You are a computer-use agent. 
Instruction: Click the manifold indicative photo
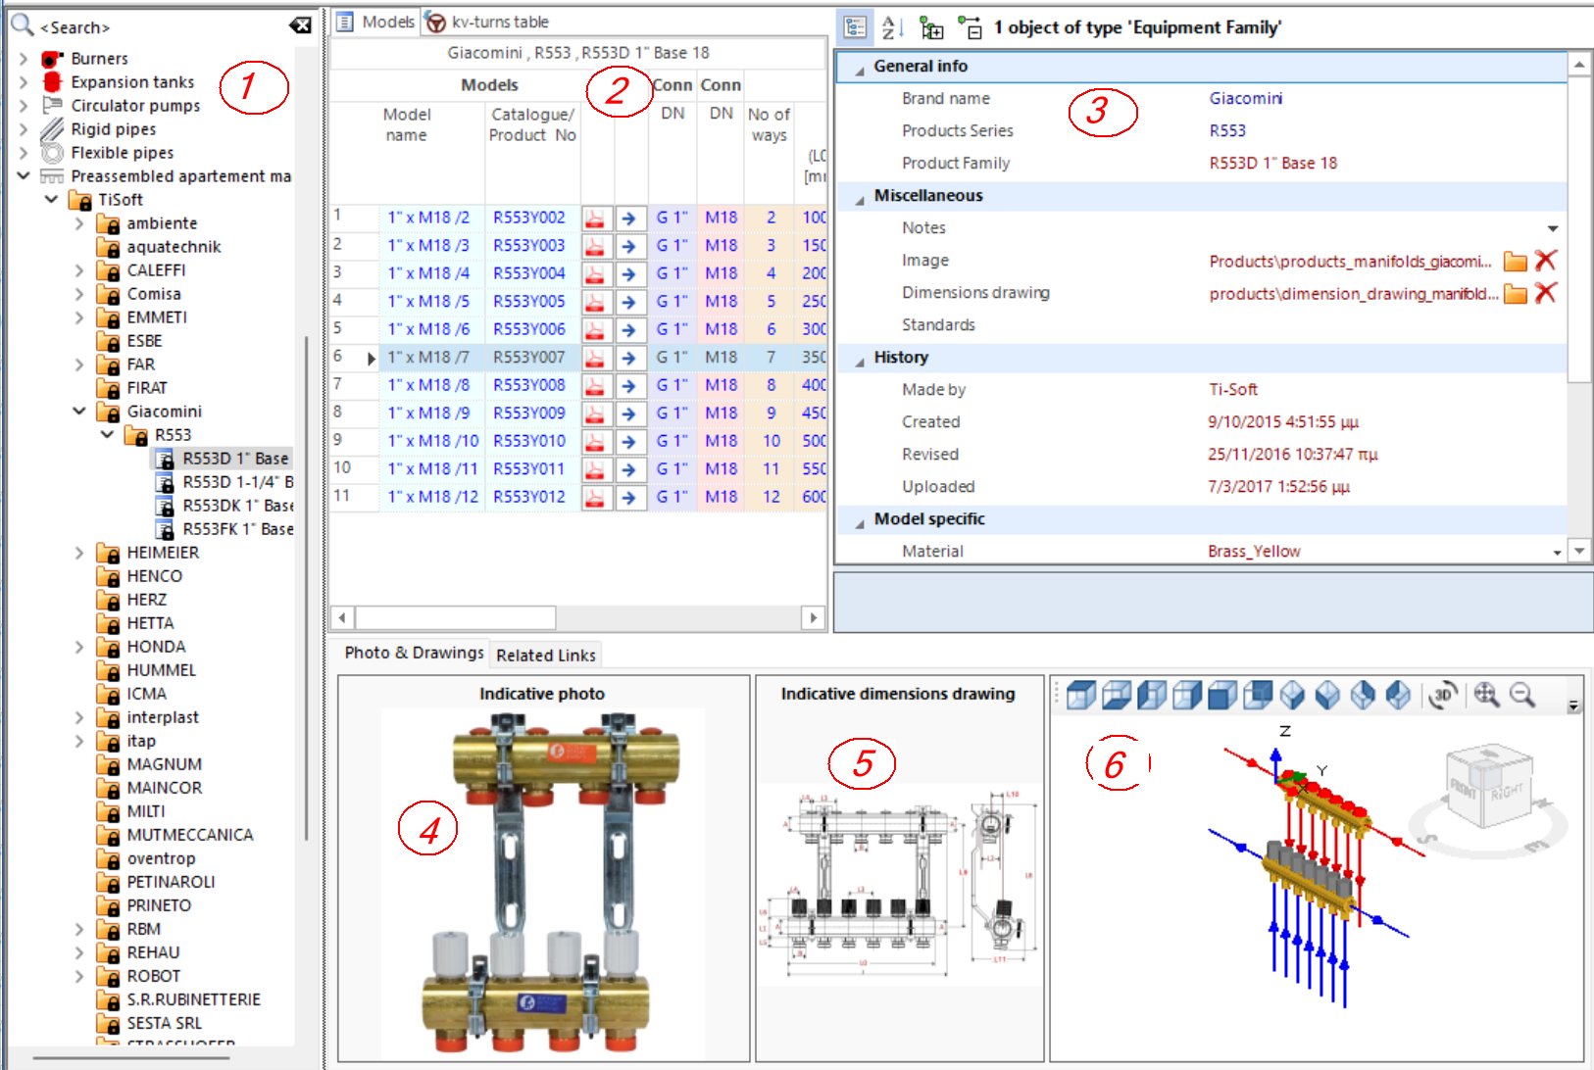(542, 884)
